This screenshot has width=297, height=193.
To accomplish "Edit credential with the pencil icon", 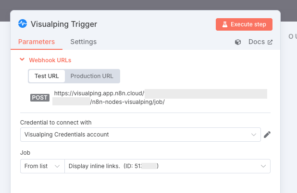I will click(x=267, y=135).
